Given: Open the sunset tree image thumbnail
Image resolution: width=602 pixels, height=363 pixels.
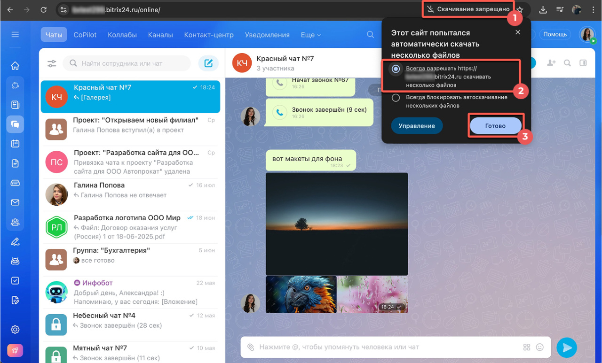Looking at the screenshot, I should pos(337,224).
